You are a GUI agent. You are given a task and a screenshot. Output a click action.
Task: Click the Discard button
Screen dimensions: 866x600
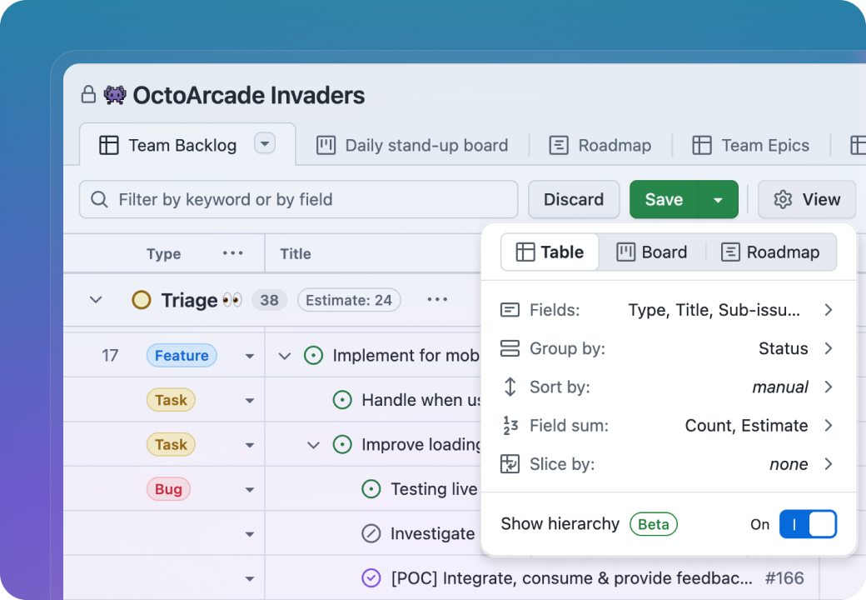574,200
